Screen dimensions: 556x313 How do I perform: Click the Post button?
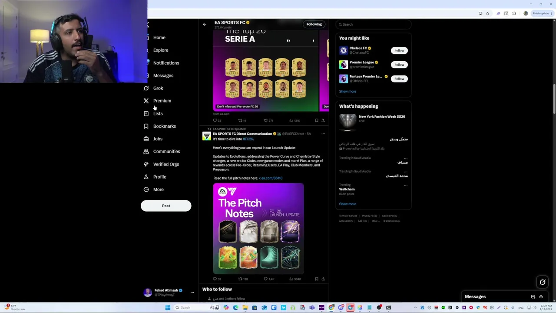(x=166, y=206)
